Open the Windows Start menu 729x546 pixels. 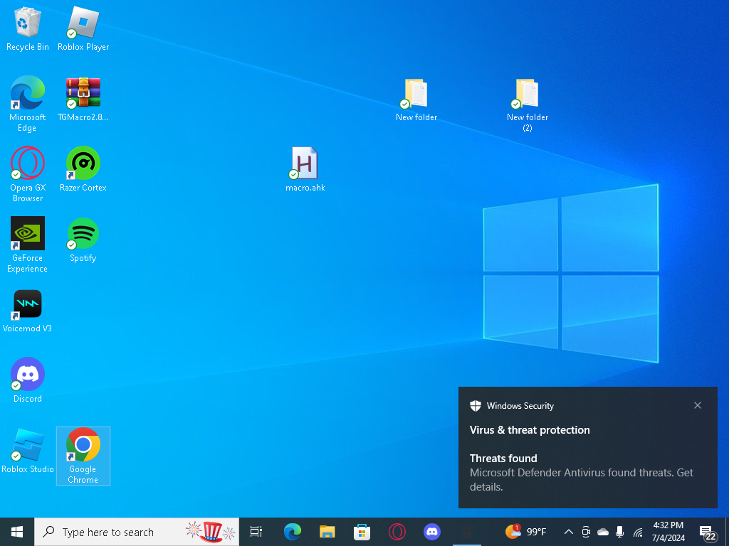(17, 532)
